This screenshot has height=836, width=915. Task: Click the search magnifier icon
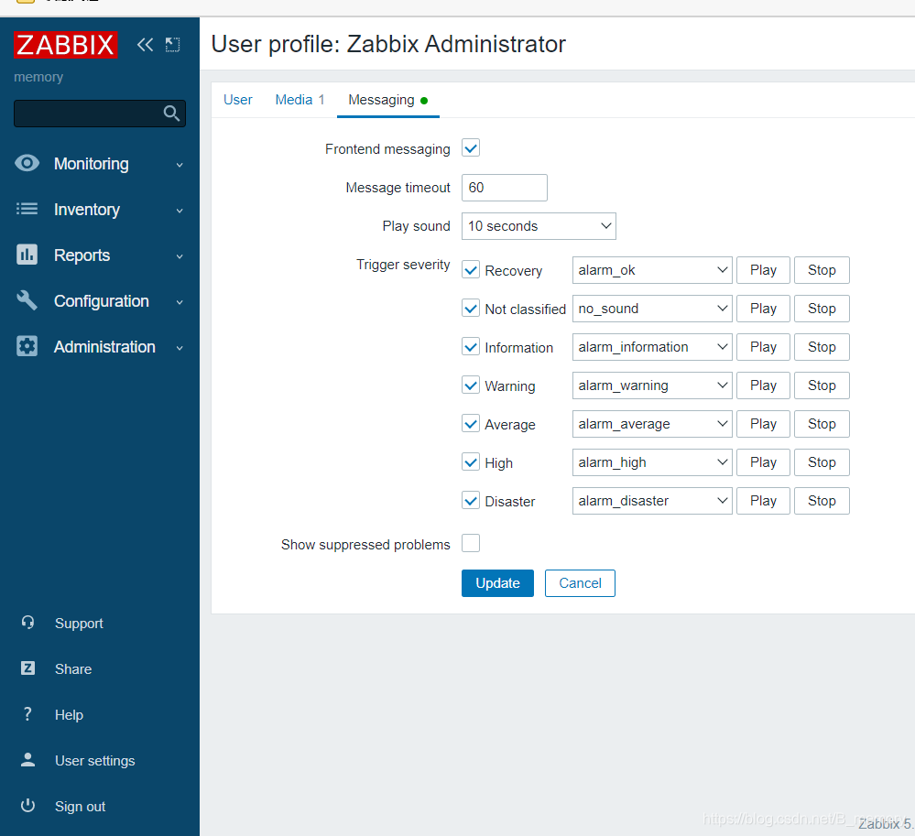(171, 114)
